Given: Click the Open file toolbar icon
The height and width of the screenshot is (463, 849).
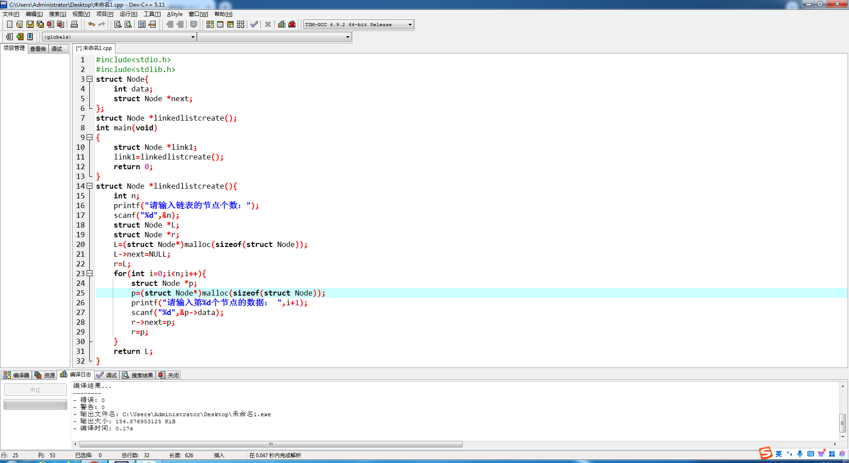Looking at the screenshot, I should pyautogui.click(x=19, y=24).
